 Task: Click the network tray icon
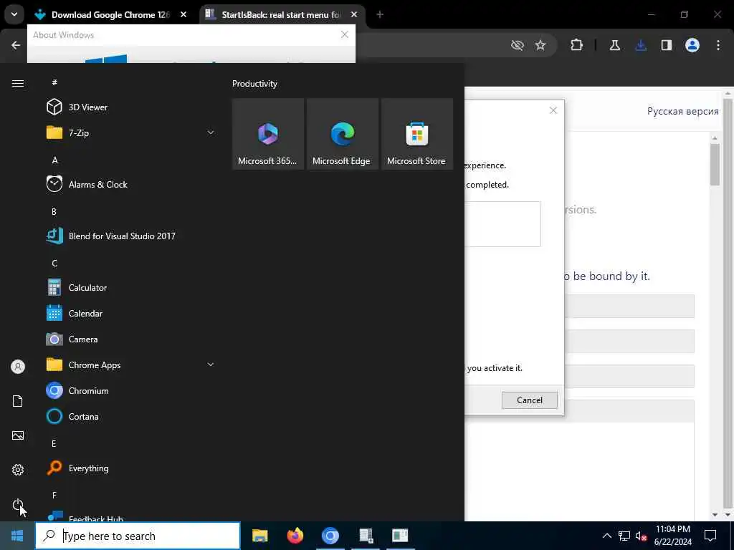tap(624, 536)
